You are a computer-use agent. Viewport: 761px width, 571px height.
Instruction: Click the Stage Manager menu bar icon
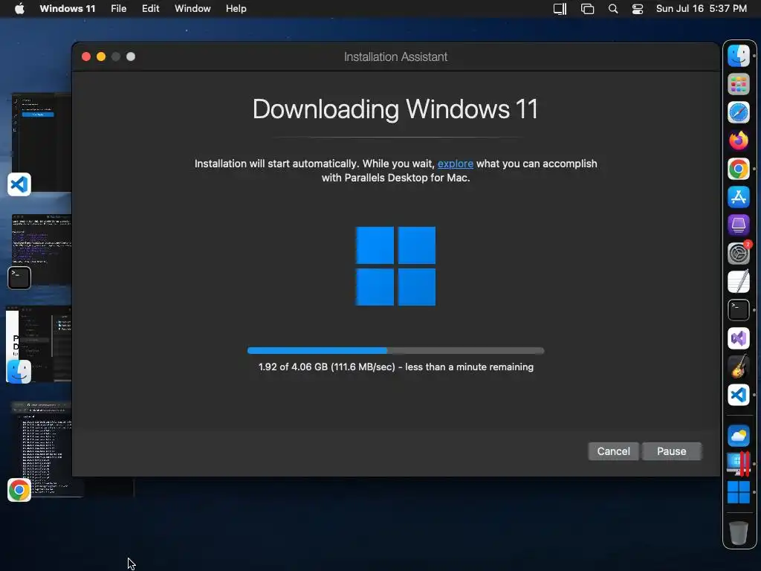(x=587, y=9)
